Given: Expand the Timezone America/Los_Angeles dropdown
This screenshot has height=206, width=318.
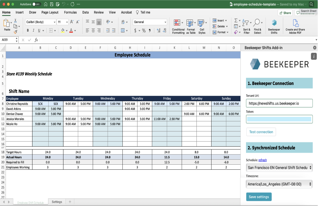Looking at the screenshot, I should coord(279,184).
